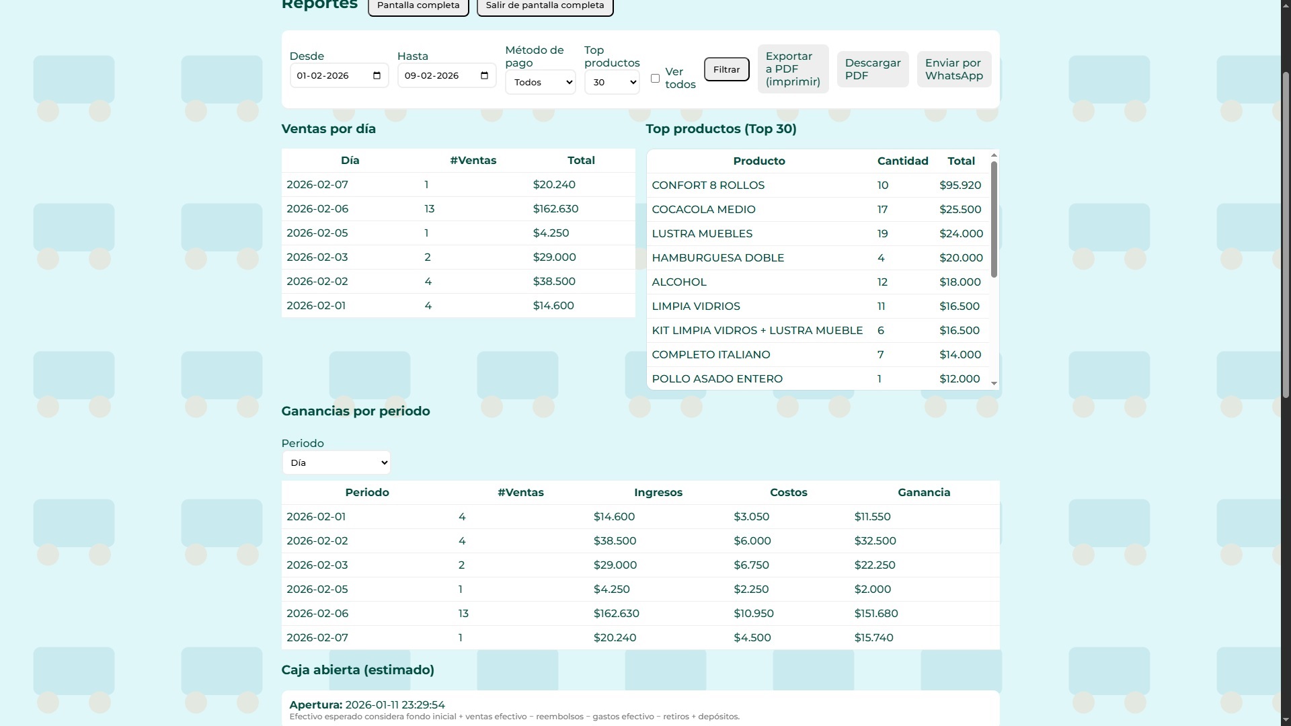Click Top productos table scrollbar thumb

(994, 218)
